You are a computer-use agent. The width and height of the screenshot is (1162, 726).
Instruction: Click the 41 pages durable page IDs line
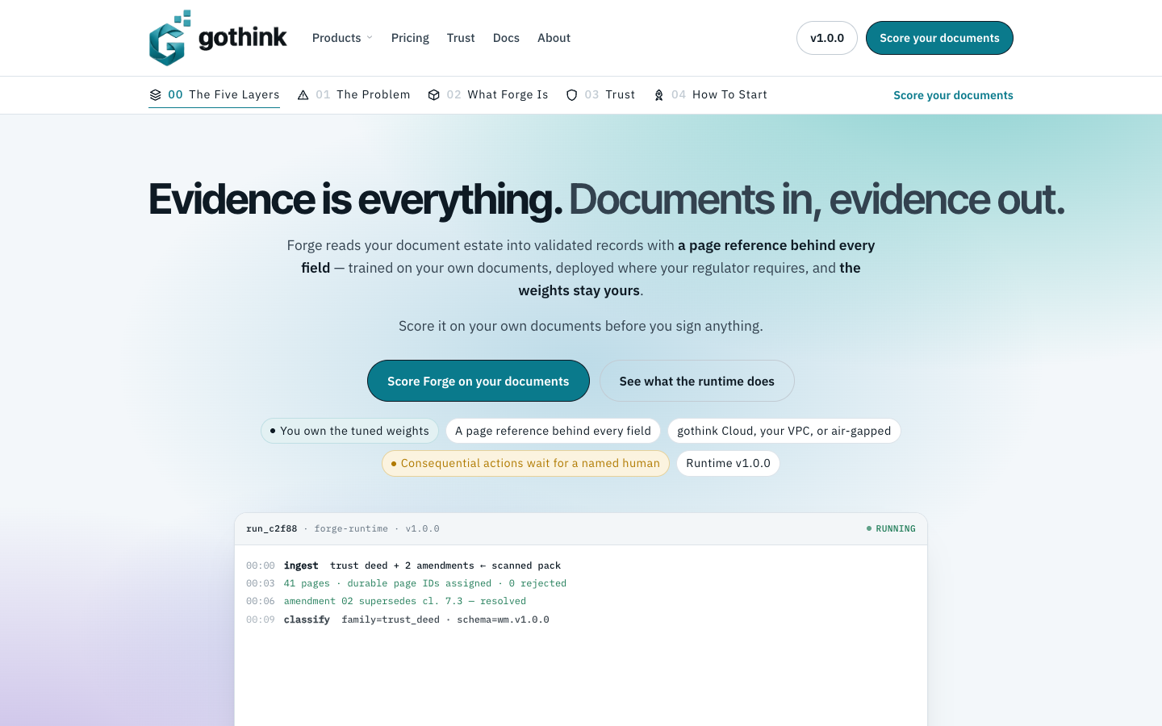406,583
